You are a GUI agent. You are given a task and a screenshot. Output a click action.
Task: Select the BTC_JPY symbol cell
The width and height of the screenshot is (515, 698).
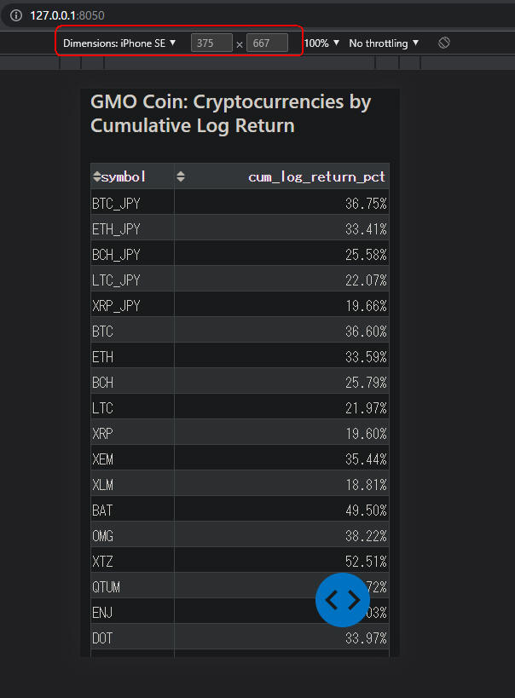(x=132, y=204)
